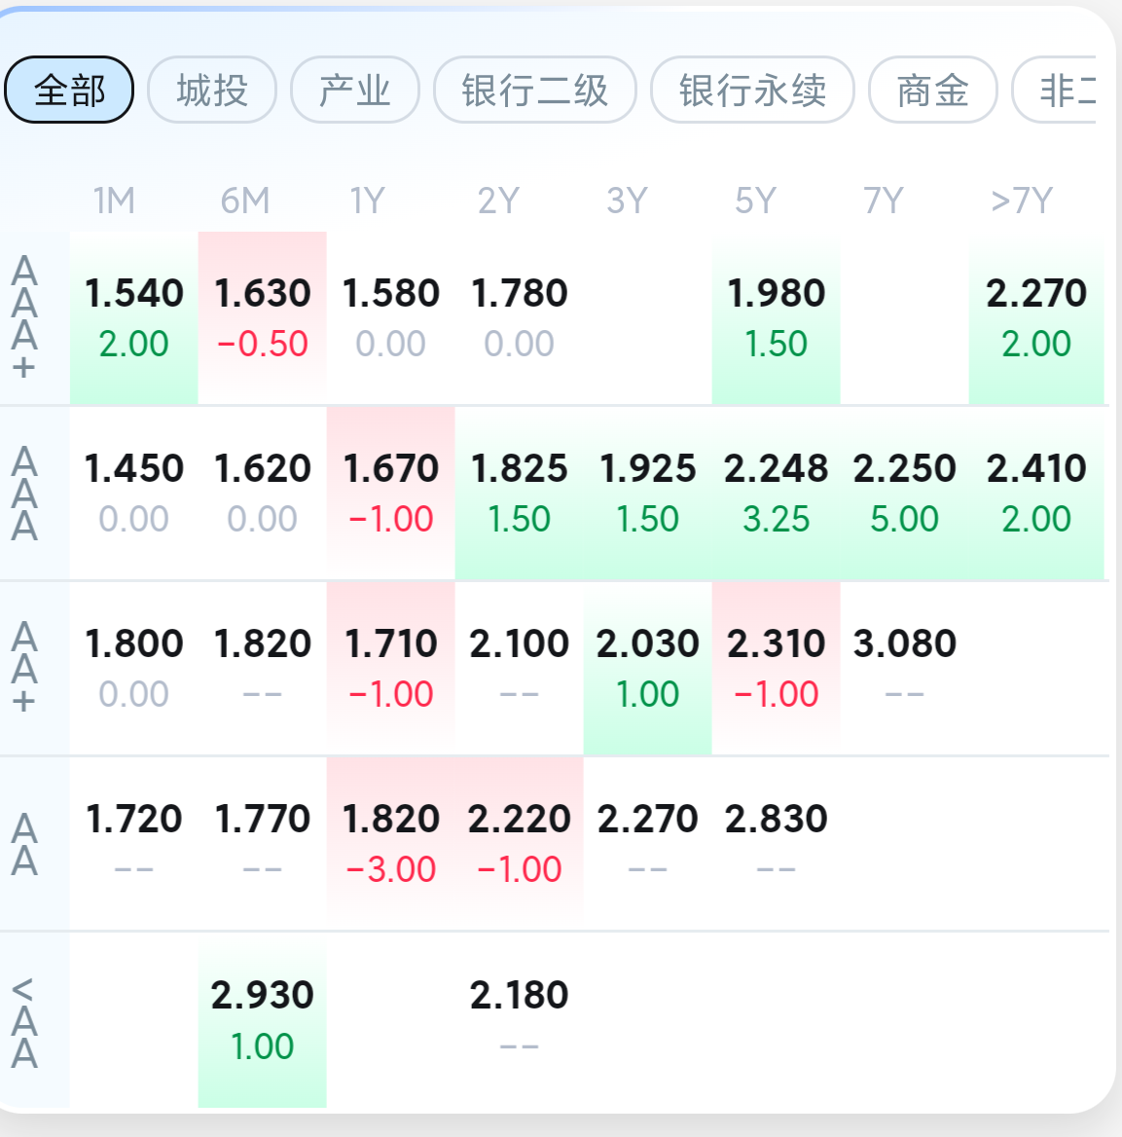Switch to 银行永续 tab

(x=752, y=91)
